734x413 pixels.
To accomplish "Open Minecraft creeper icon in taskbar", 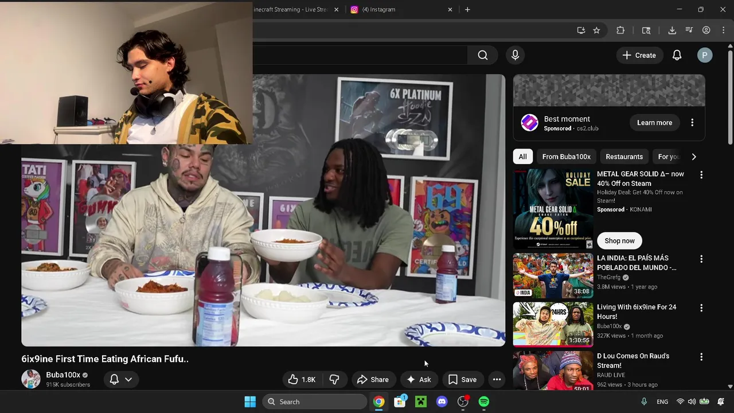I will [x=421, y=402].
